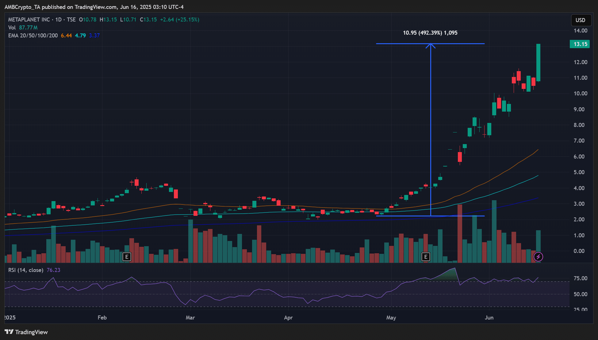Viewport: 598px width, 340px height.
Task: Click the Jun label on time axis
Action: [489, 318]
